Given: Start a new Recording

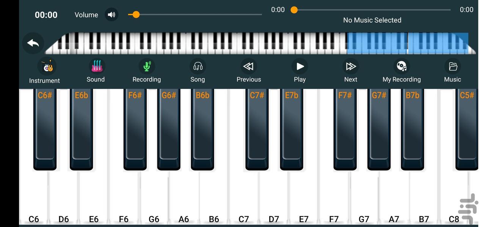Looking at the screenshot, I should (146, 70).
